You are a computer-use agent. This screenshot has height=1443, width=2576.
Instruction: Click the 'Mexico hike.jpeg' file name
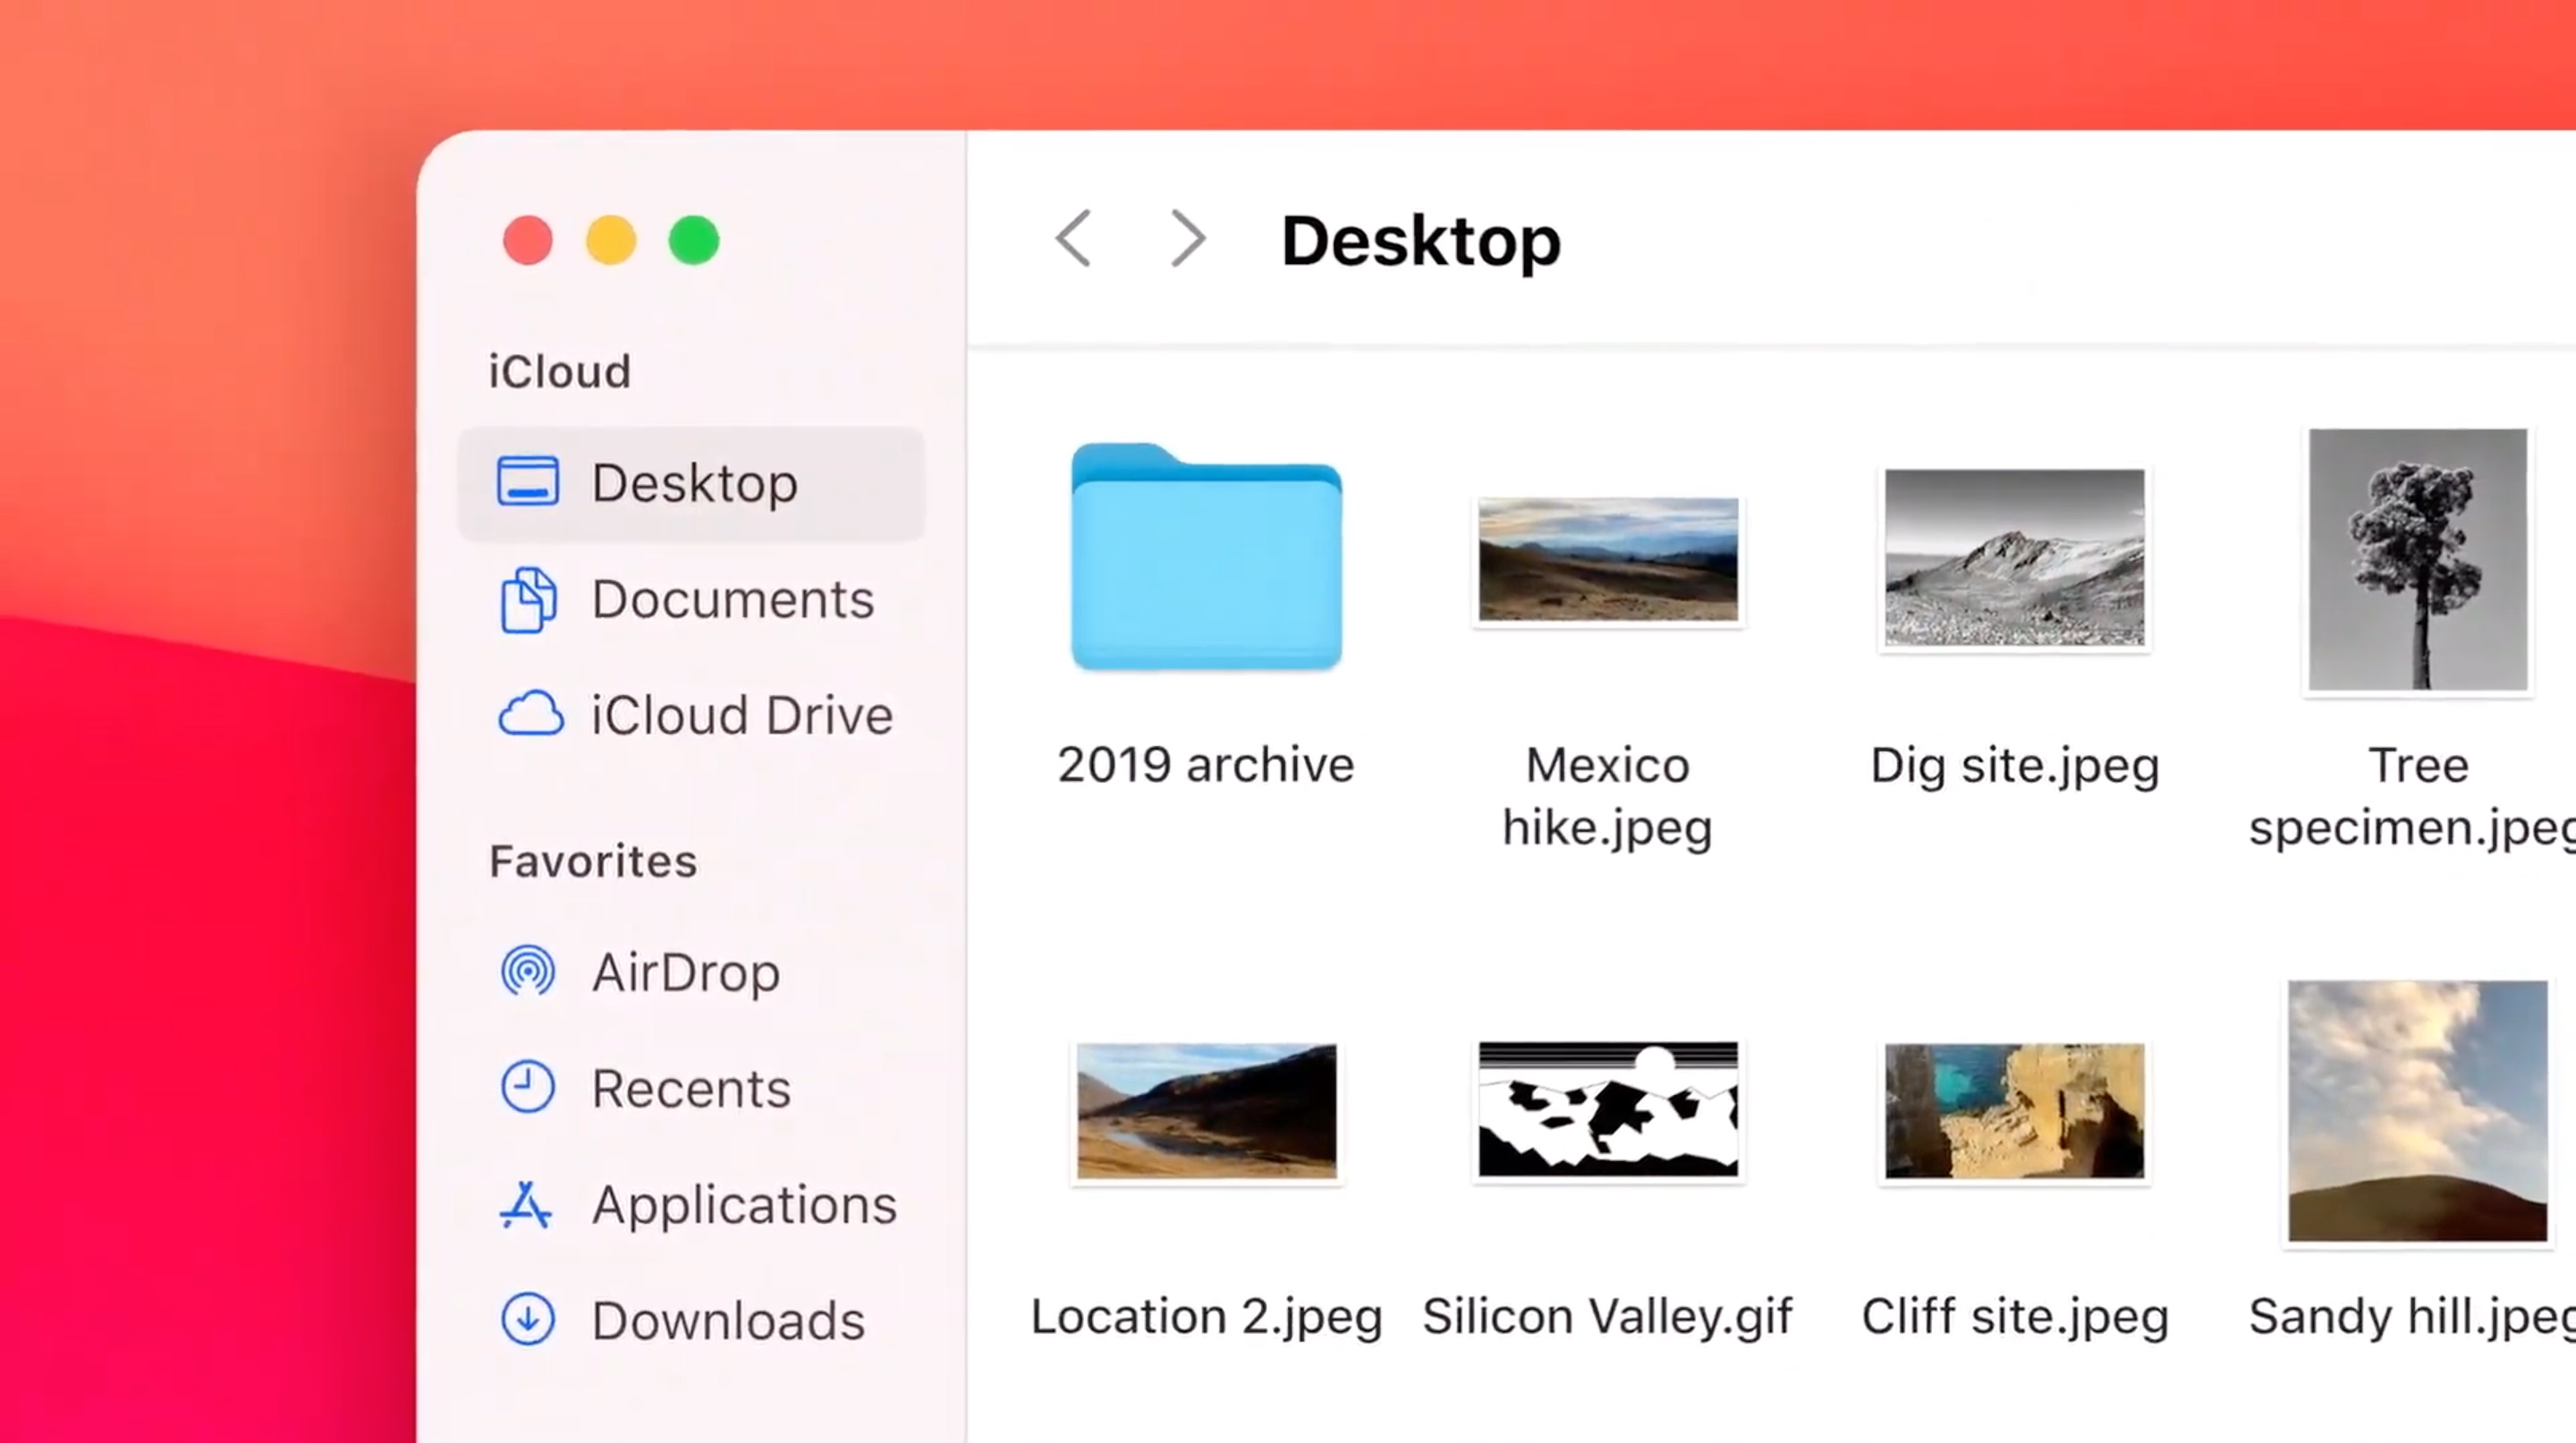1608,797
